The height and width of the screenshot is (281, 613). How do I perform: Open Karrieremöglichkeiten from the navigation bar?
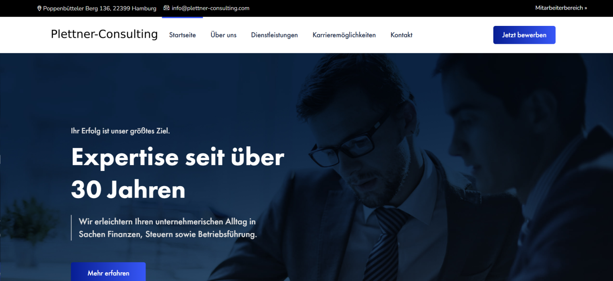[344, 35]
